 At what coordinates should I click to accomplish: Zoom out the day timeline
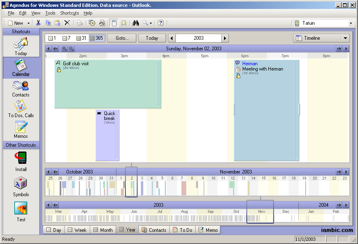click(x=71, y=49)
